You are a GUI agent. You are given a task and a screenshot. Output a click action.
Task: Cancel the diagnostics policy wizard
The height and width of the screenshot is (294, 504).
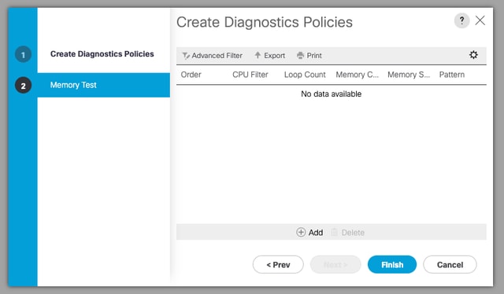pyautogui.click(x=450, y=264)
